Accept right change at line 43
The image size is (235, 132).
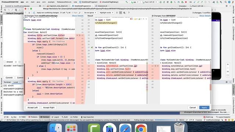tap(155, 66)
